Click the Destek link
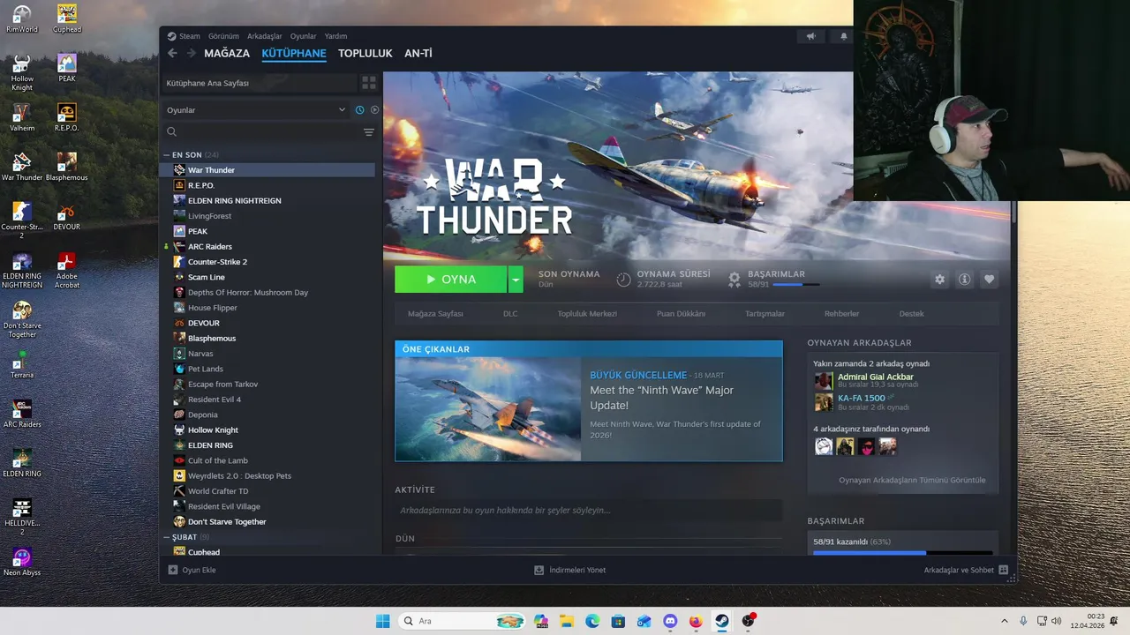This screenshot has width=1130, height=635. [x=912, y=313]
